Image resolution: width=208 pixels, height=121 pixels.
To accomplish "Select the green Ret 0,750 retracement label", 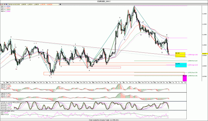I will (x=192, y=73).
